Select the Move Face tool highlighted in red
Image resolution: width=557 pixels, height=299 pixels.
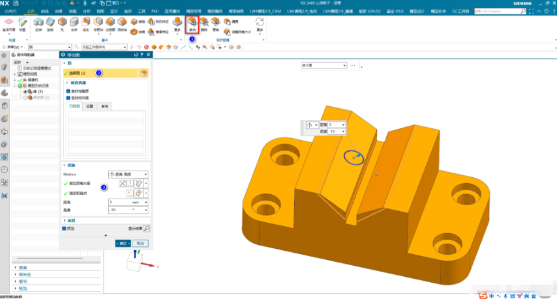click(192, 24)
